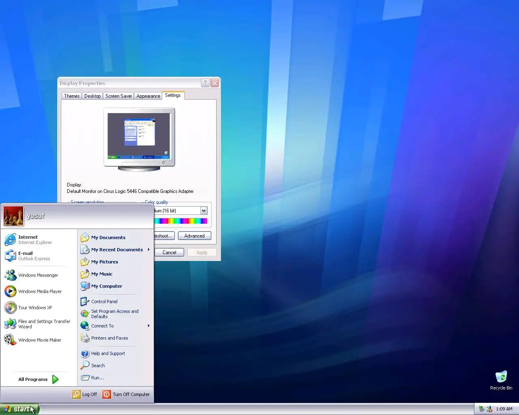Open Files and Settings Transfer Wizard icon
The height and width of the screenshot is (415, 519).
(10, 324)
